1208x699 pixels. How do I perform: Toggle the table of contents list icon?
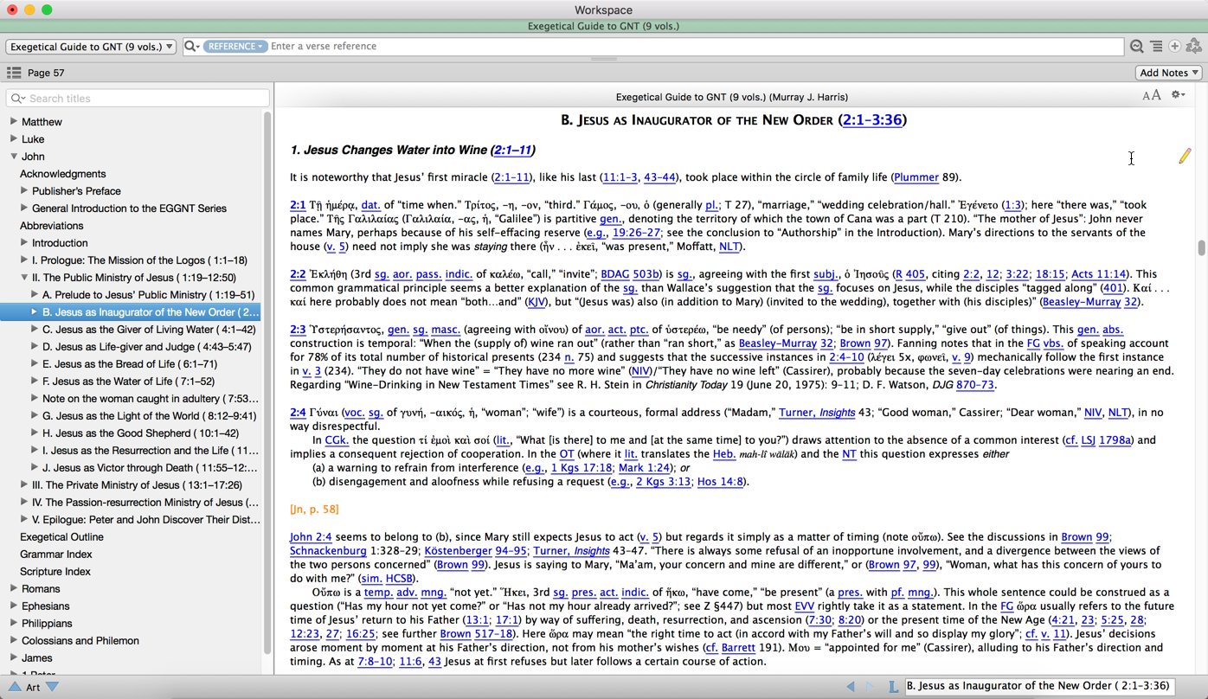point(14,73)
